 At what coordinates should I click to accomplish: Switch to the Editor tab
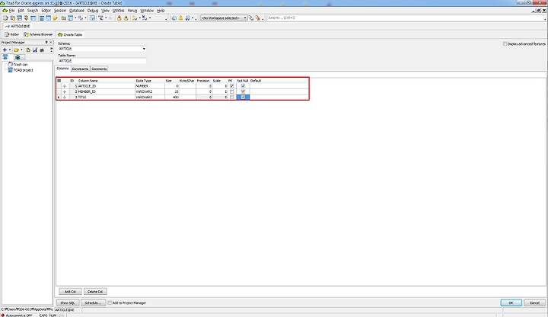click(x=12, y=34)
